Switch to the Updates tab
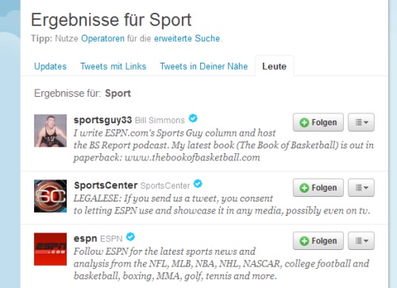397x288 pixels. click(50, 66)
